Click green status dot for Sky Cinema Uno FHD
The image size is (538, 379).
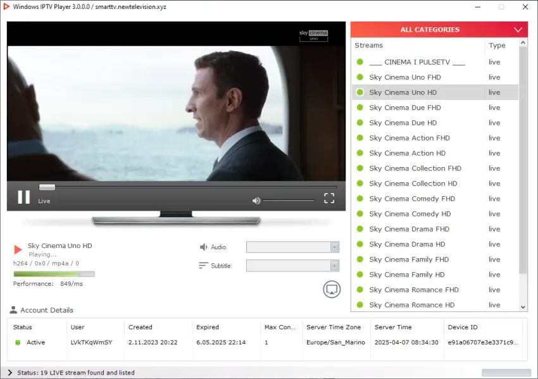360,77
